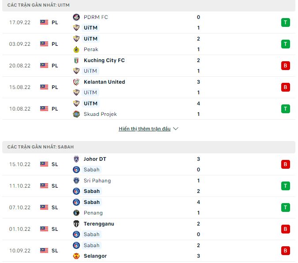Click the Penang team crest icon
The width and height of the screenshot is (298, 263).
[76, 213]
